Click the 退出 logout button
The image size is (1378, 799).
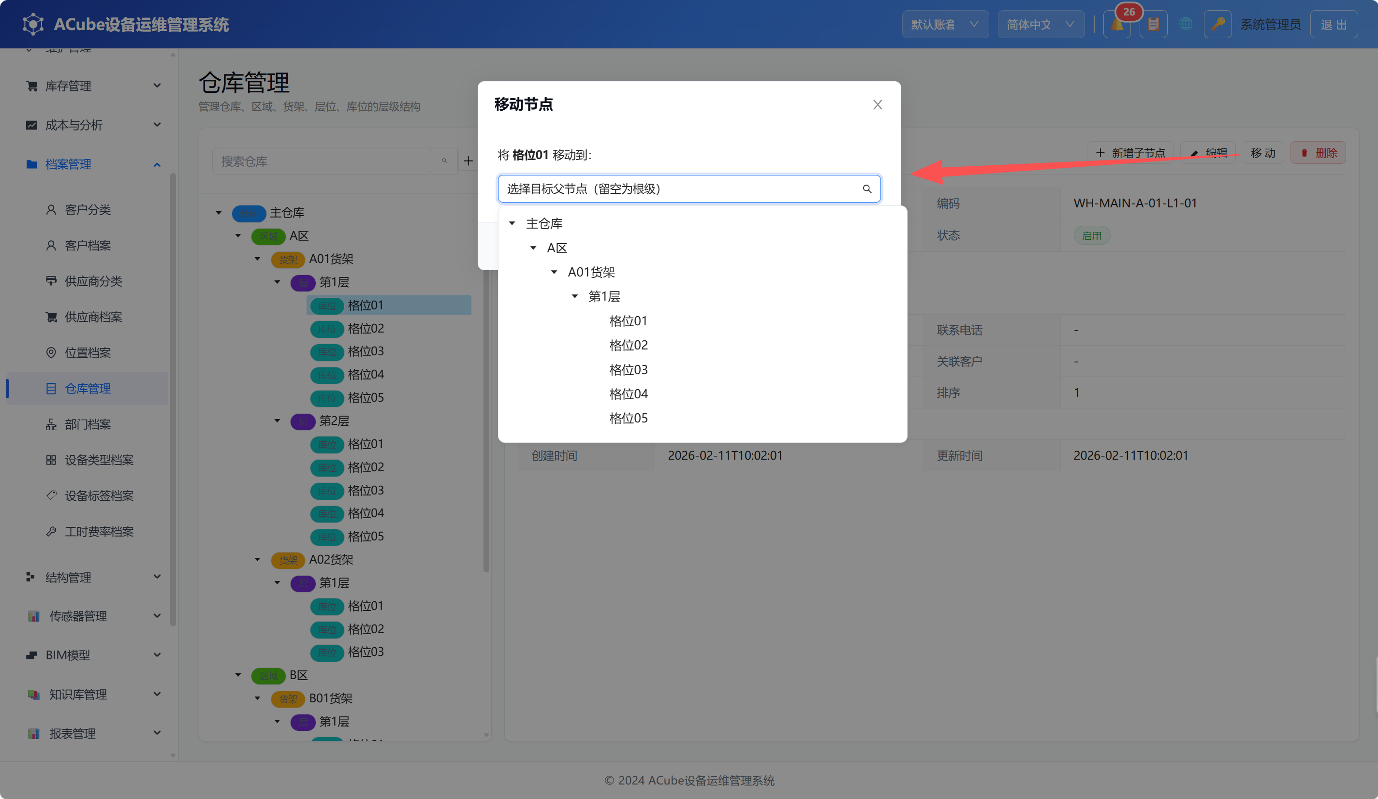point(1334,25)
